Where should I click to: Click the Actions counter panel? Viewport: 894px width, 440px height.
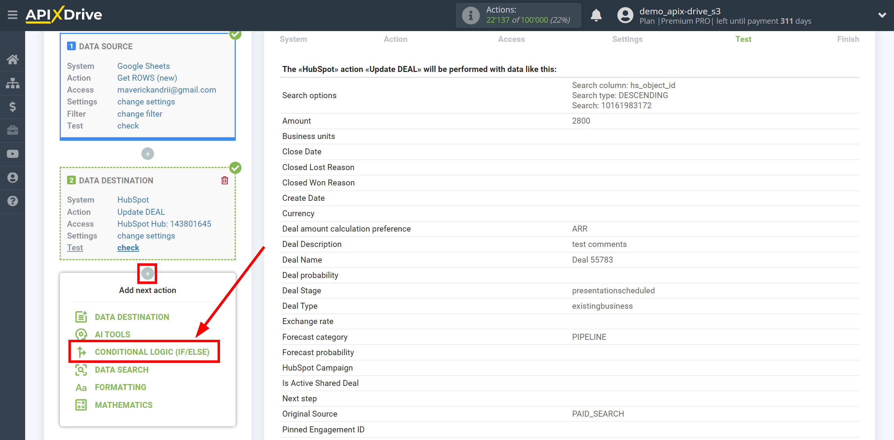[518, 15]
